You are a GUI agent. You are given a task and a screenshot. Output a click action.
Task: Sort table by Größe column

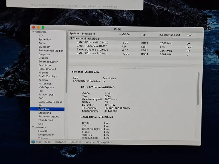point(126,34)
